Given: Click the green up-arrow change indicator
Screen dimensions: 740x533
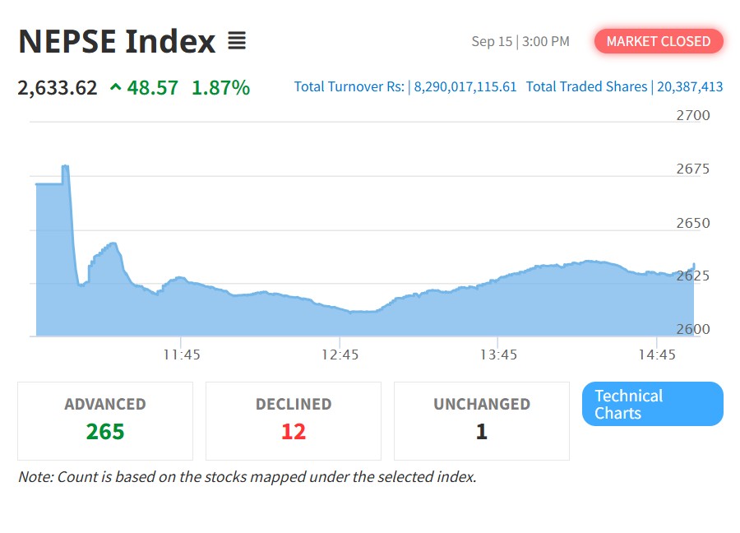Looking at the screenshot, I should coord(116,87).
